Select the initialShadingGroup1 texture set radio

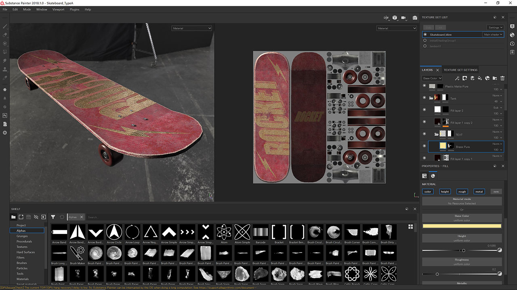[x=425, y=40]
